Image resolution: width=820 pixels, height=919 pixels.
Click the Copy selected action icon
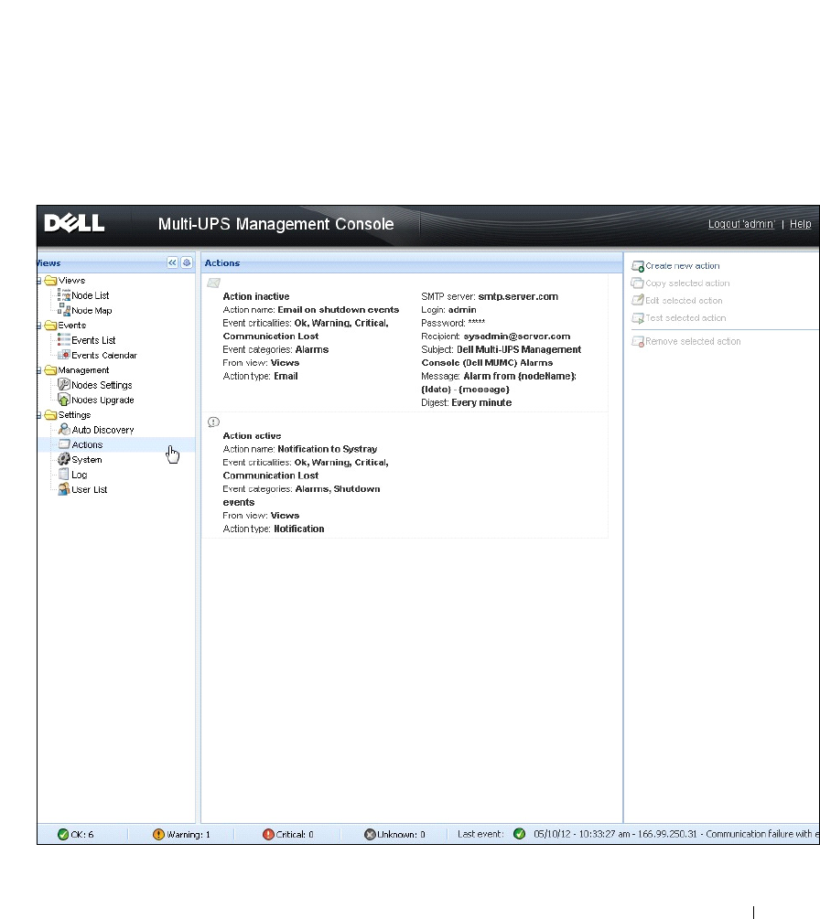(x=638, y=283)
